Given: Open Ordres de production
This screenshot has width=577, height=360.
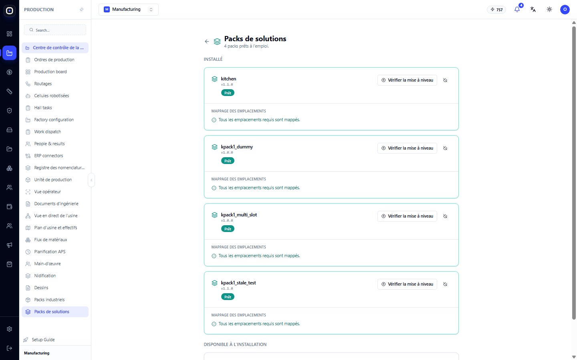Looking at the screenshot, I should point(55,60).
